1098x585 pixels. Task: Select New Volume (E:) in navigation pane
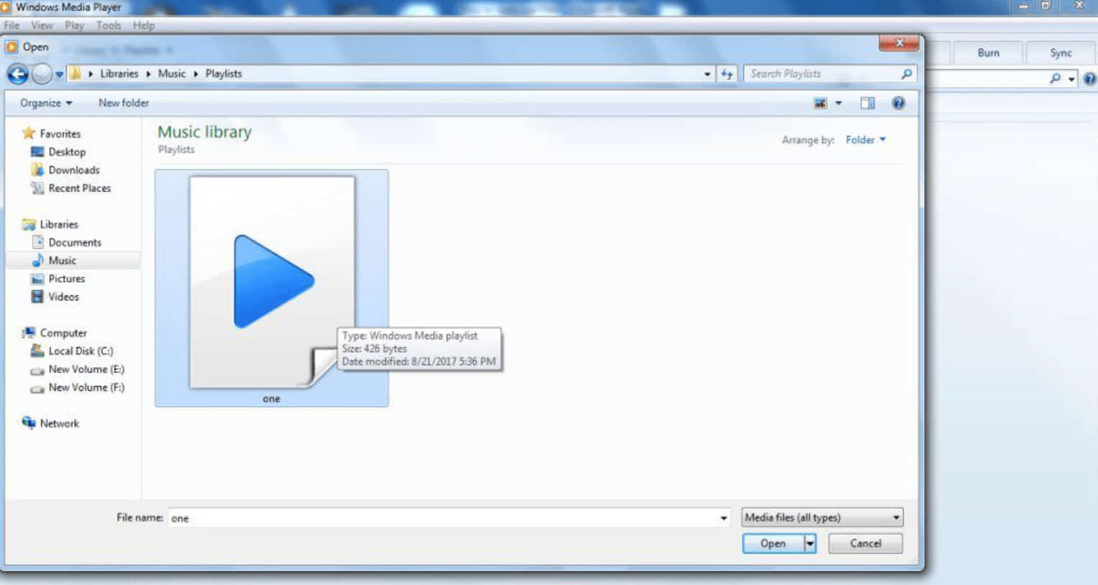coord(86,369)
